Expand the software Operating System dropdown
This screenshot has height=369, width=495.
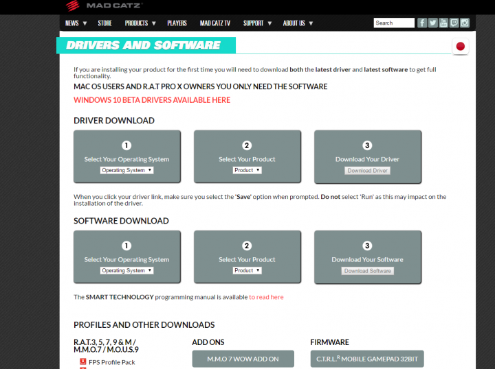126,270
